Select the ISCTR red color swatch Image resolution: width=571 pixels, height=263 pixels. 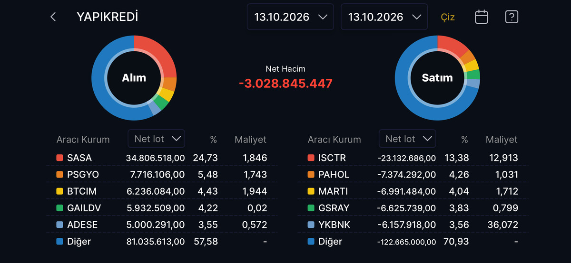point(311,158)
